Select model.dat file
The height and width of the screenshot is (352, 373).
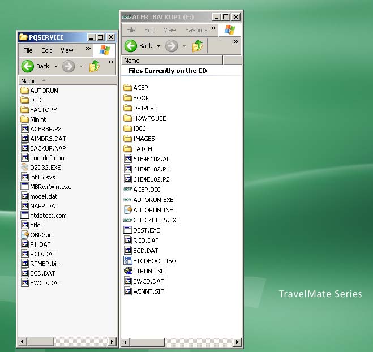(x=39, y=196)
